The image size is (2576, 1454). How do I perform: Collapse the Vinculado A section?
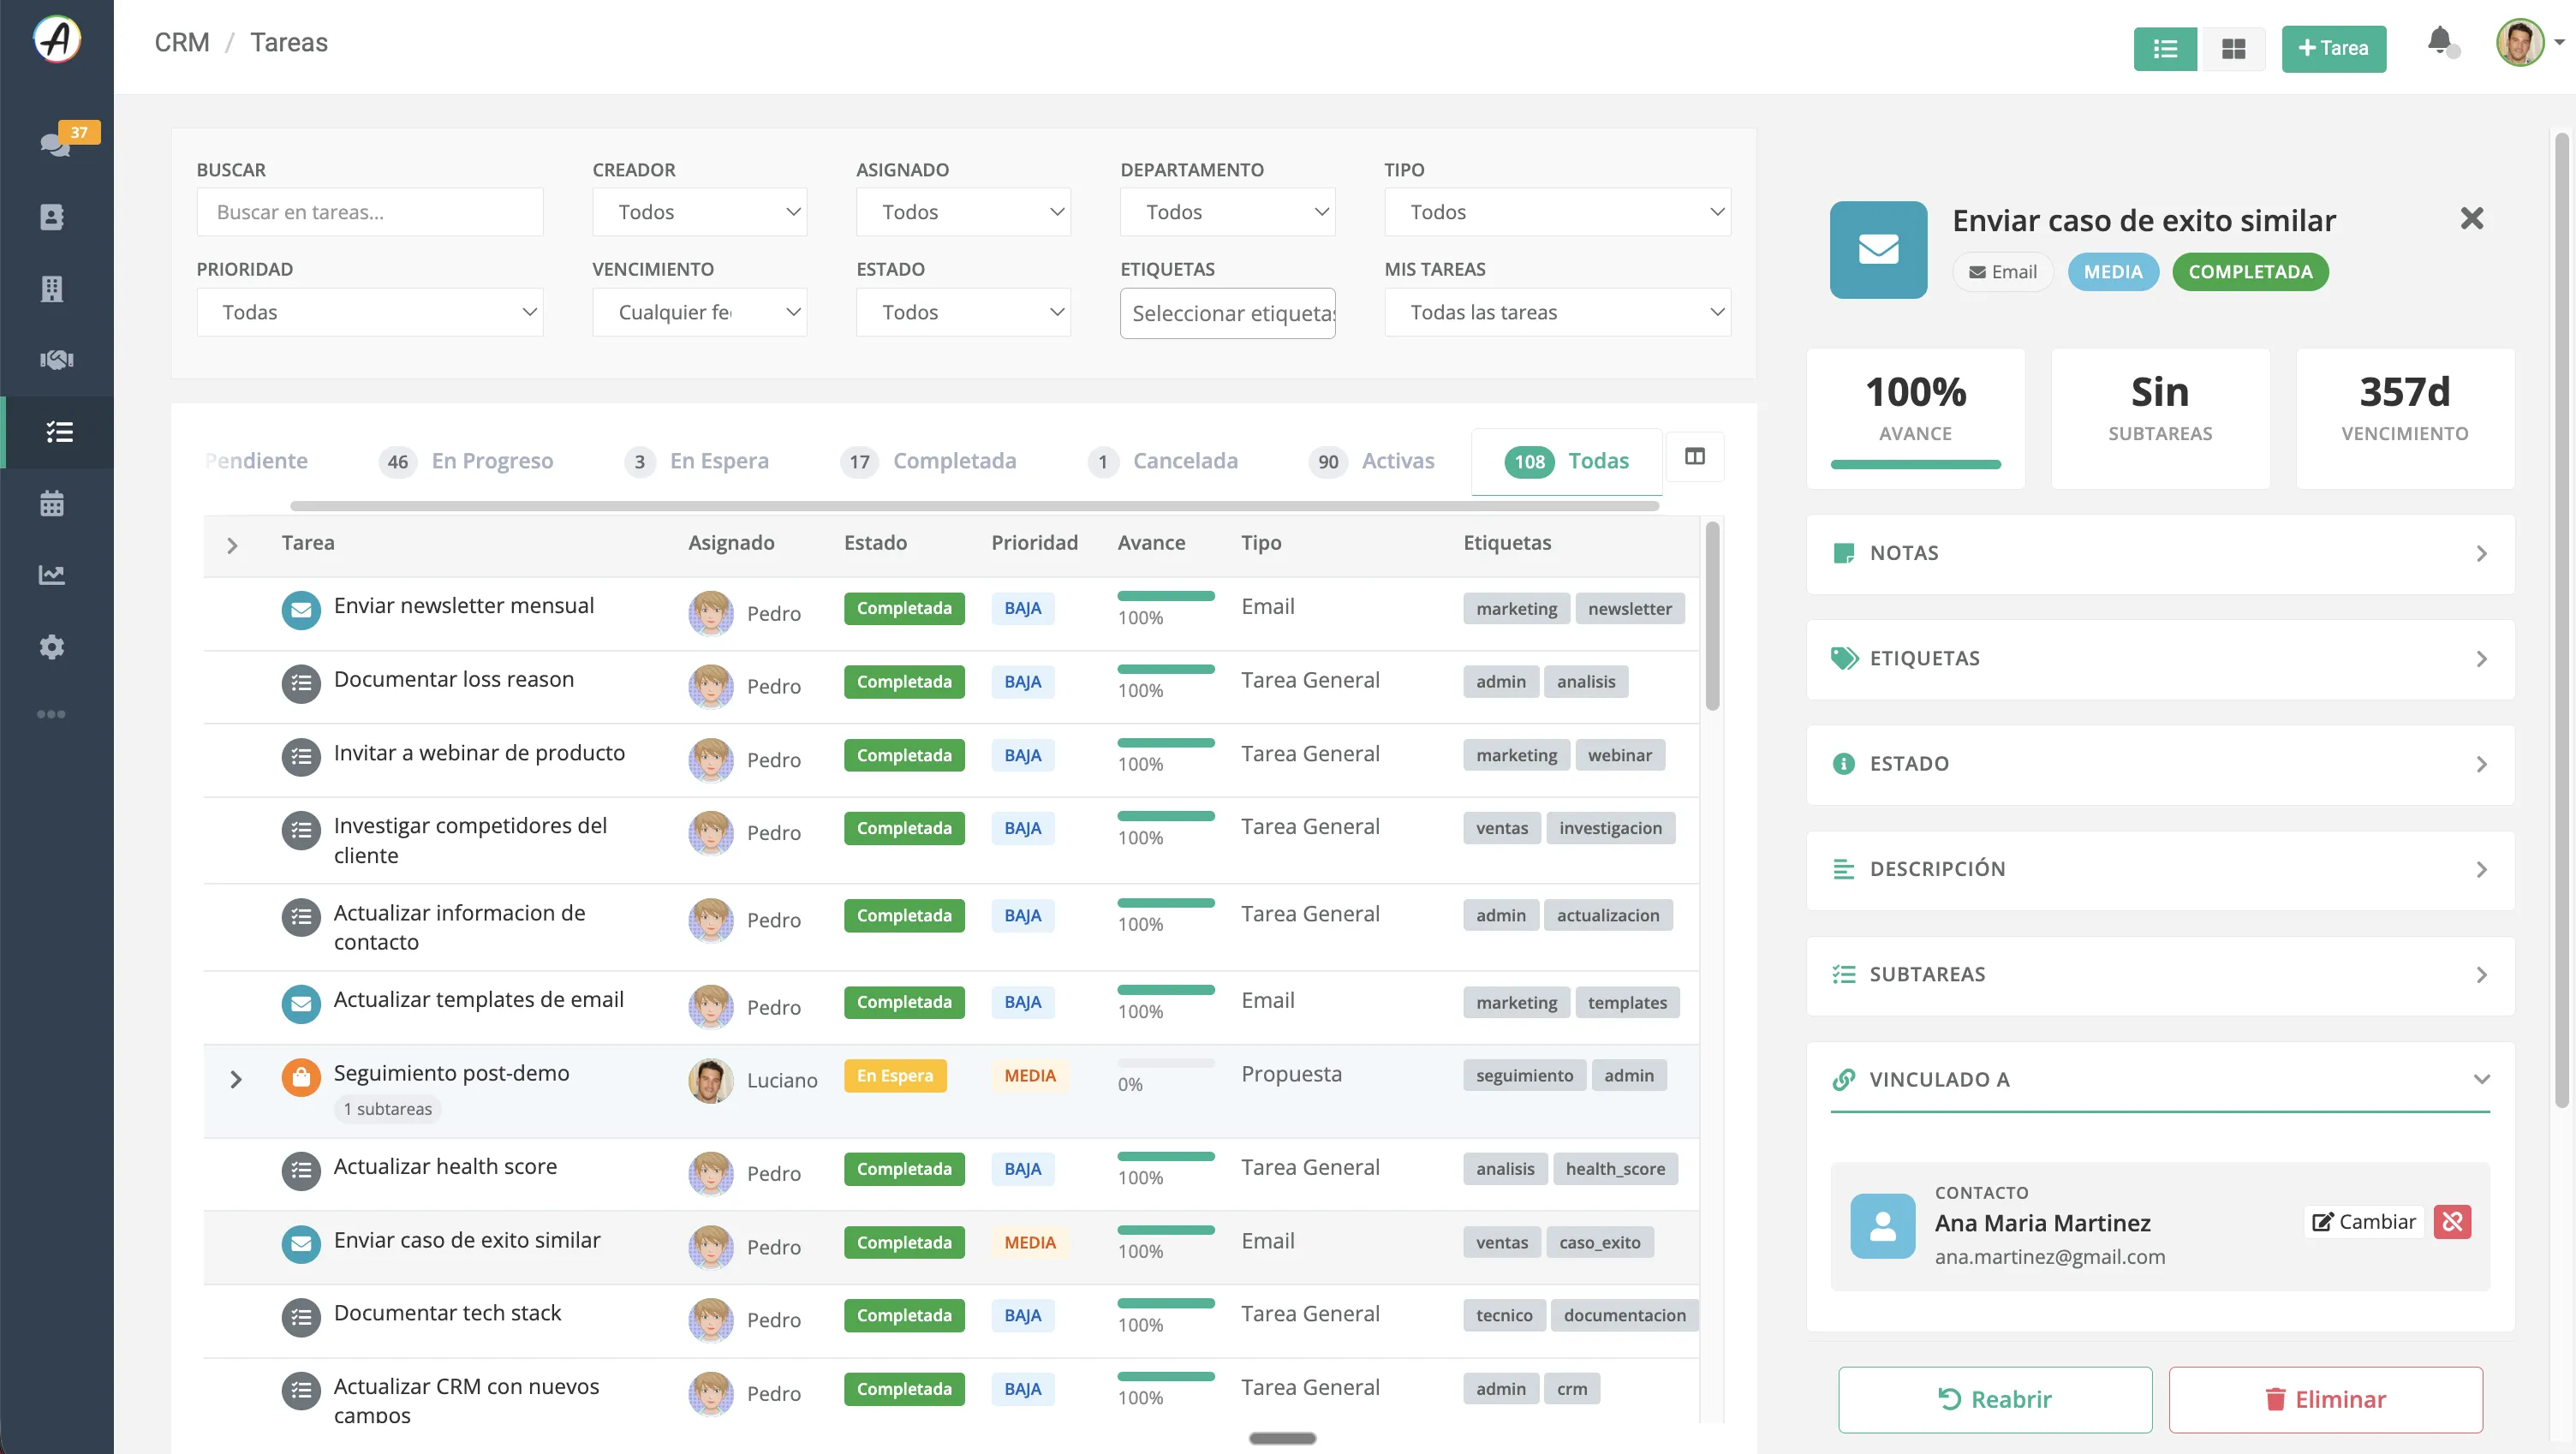click(2160, 1079)
